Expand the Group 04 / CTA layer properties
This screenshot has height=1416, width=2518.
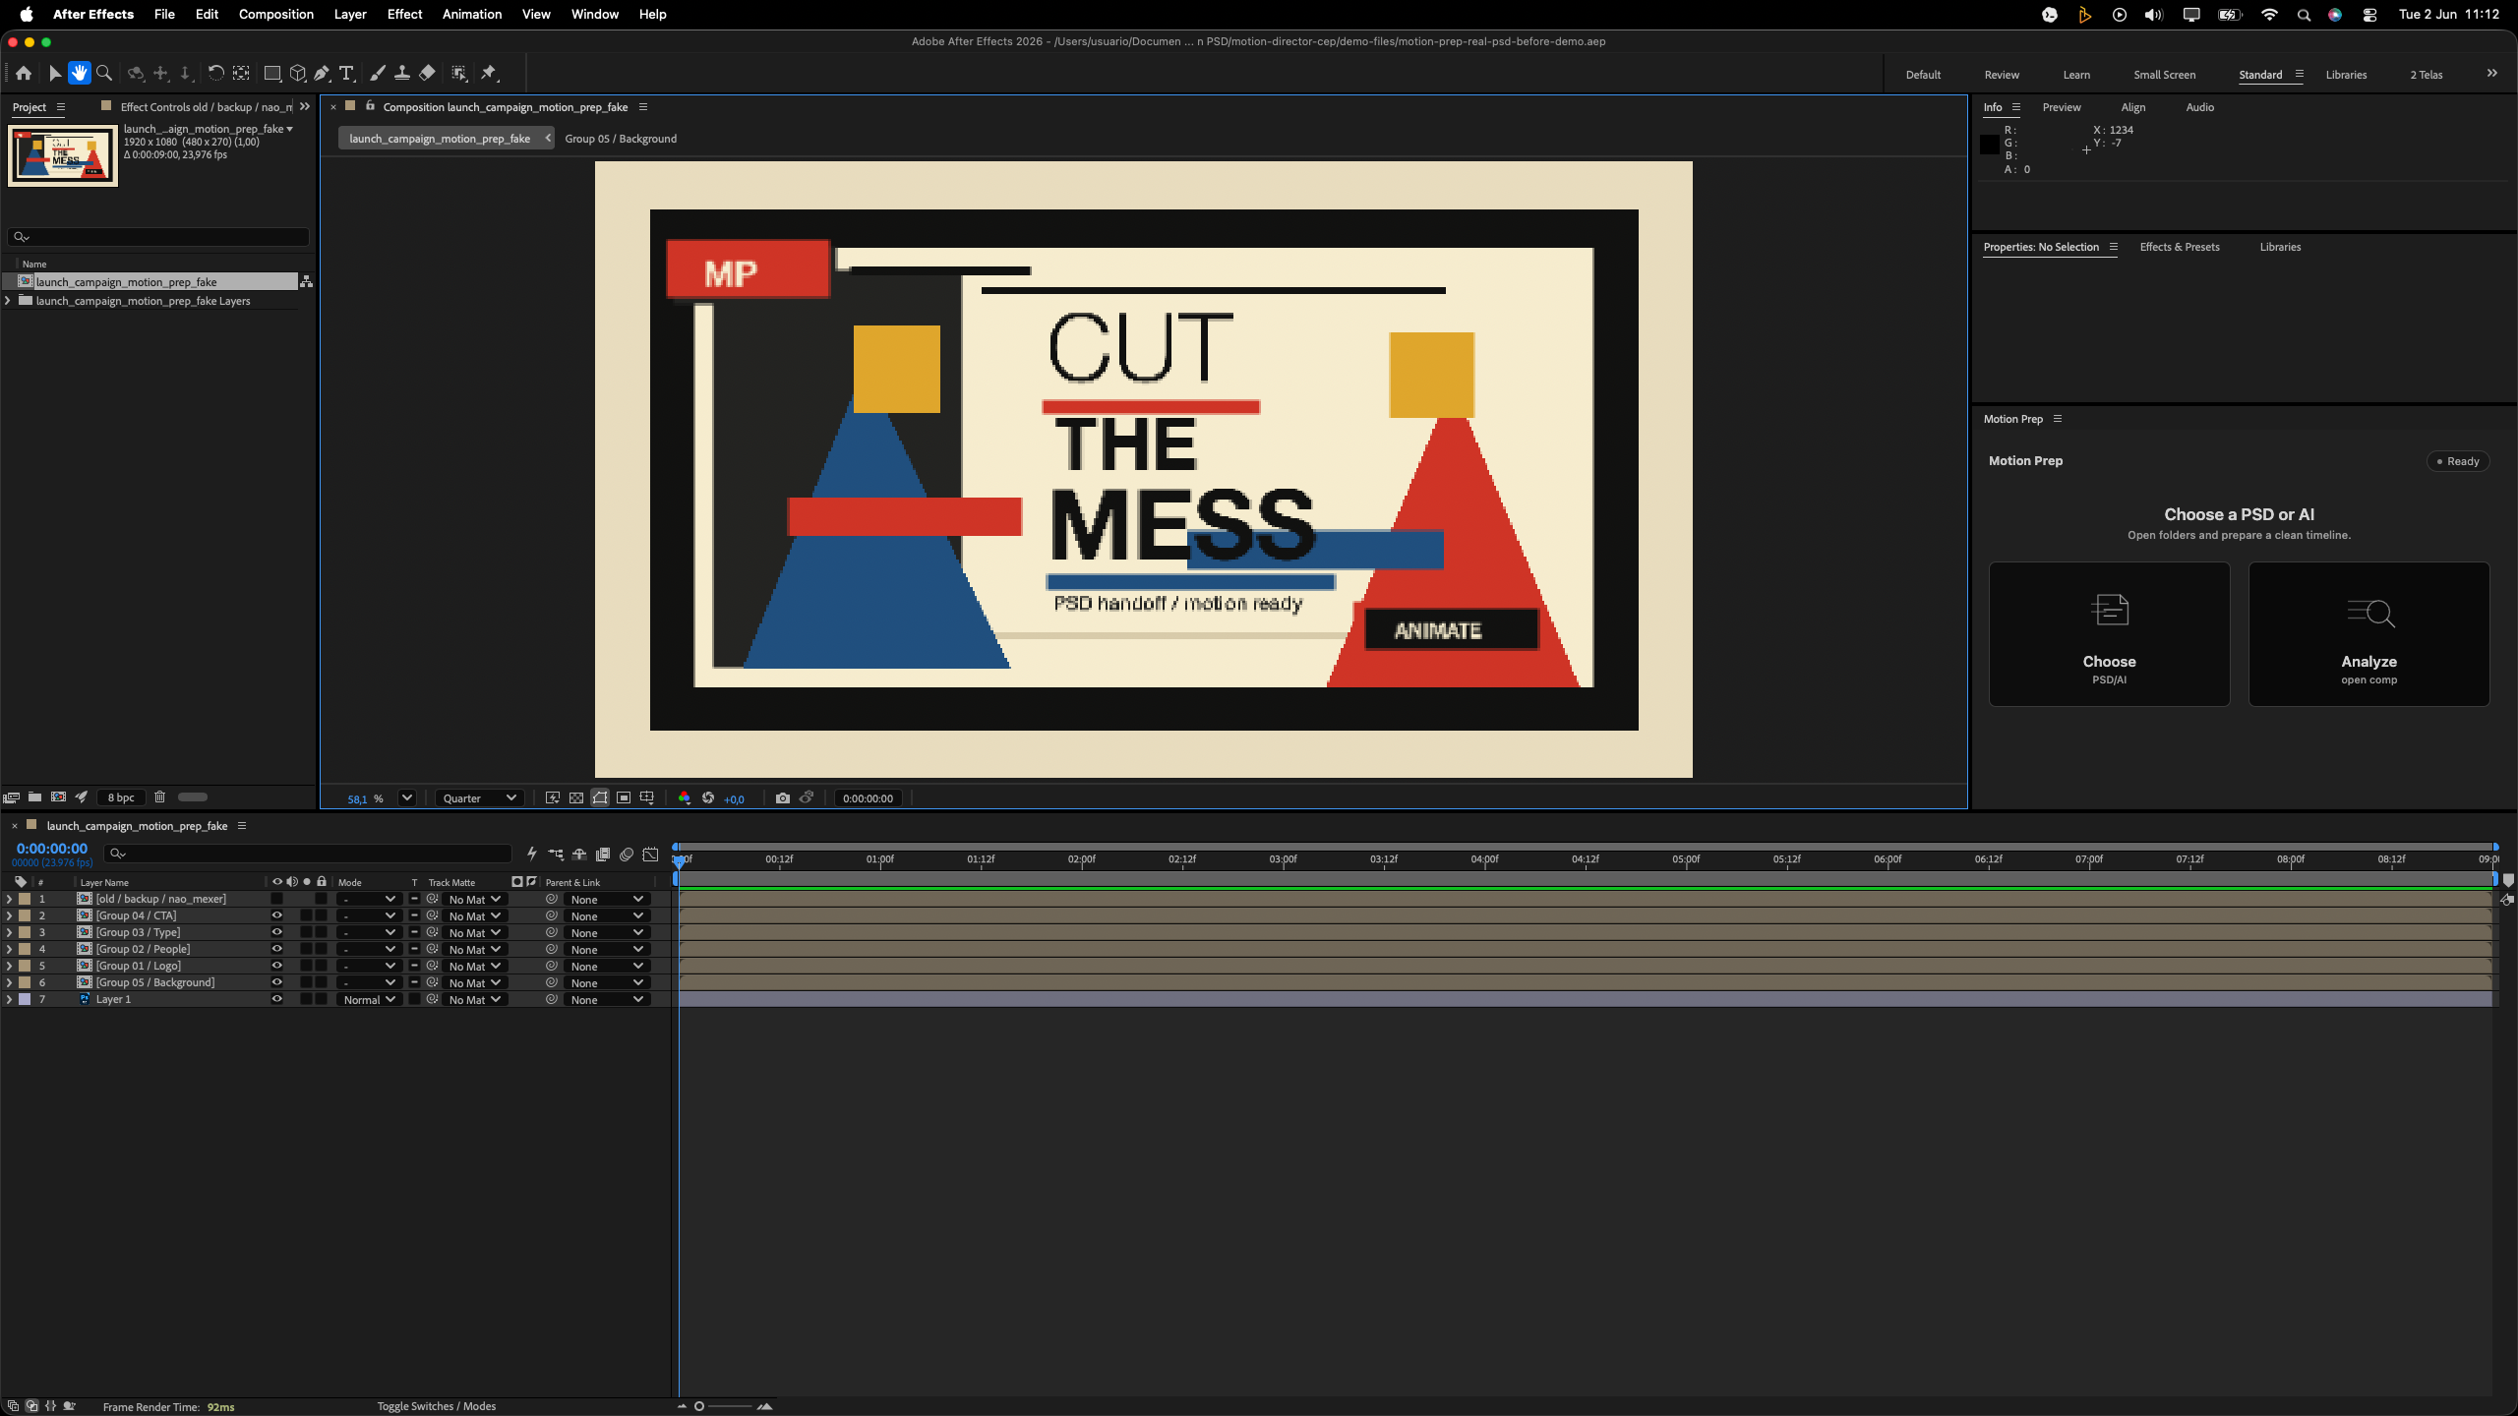click(9, 915)
